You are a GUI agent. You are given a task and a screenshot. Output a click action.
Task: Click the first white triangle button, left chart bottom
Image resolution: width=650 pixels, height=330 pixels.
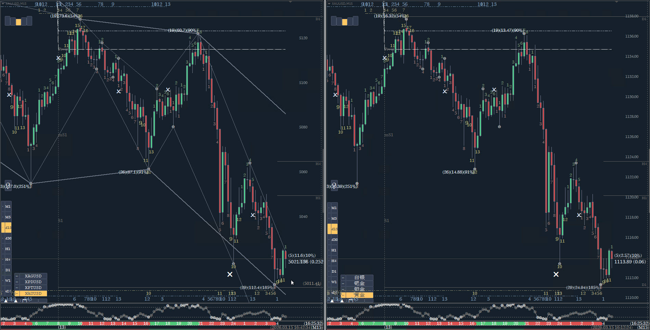[6, 301]
